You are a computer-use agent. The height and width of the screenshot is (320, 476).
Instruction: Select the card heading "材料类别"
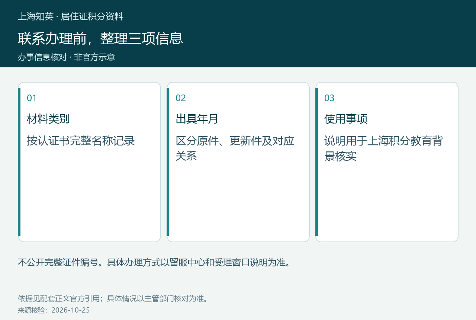(x=48, y=119)
